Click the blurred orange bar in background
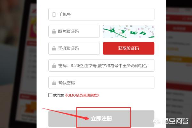The image size is (192, 128). tap(179, 59)
